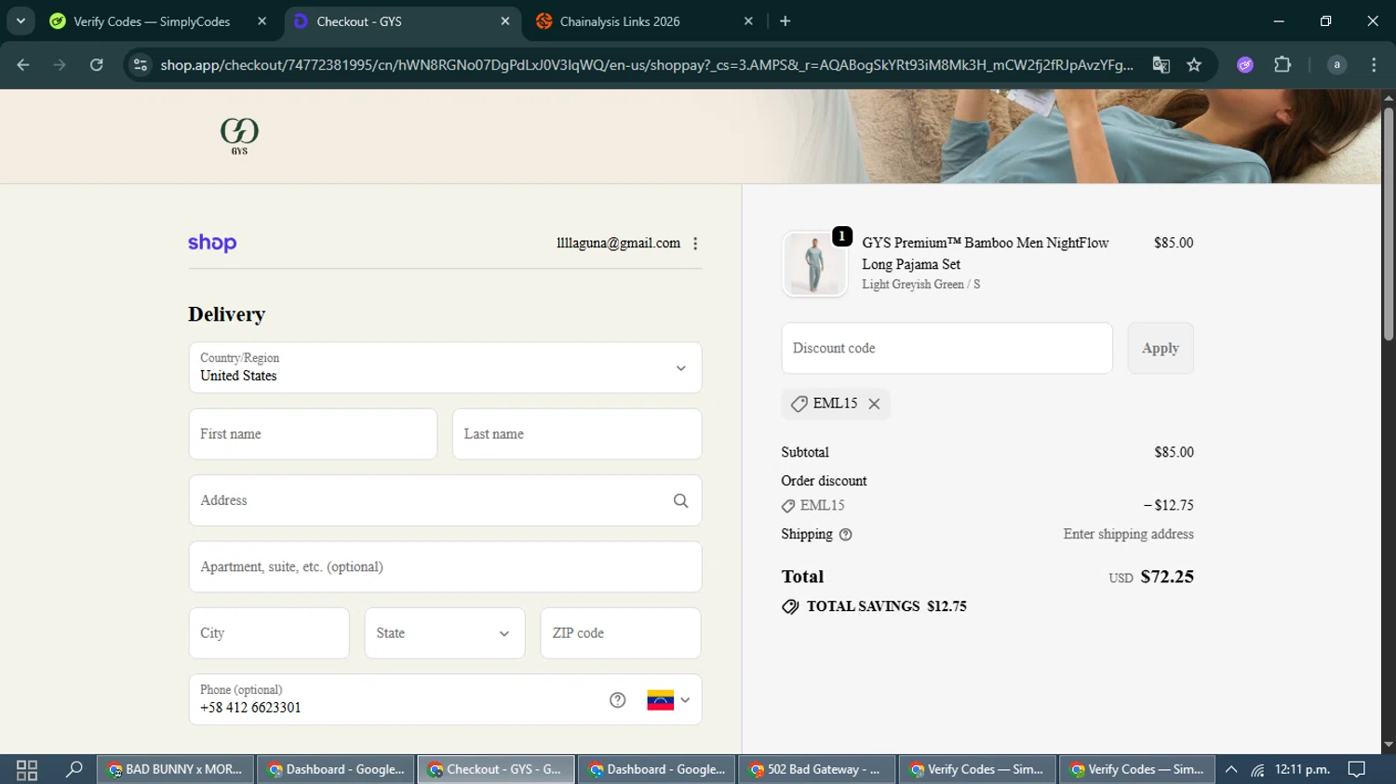
Task: Open site information icon in address bar
Action: (141, 65)
